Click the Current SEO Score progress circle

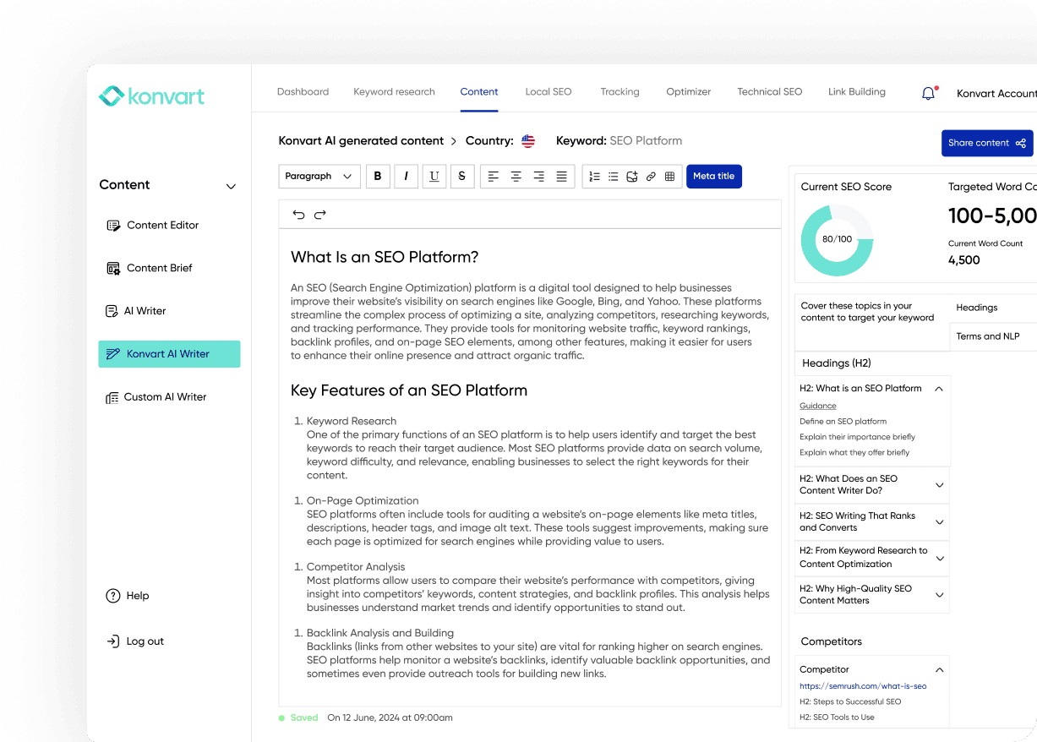tap(837, 241)
